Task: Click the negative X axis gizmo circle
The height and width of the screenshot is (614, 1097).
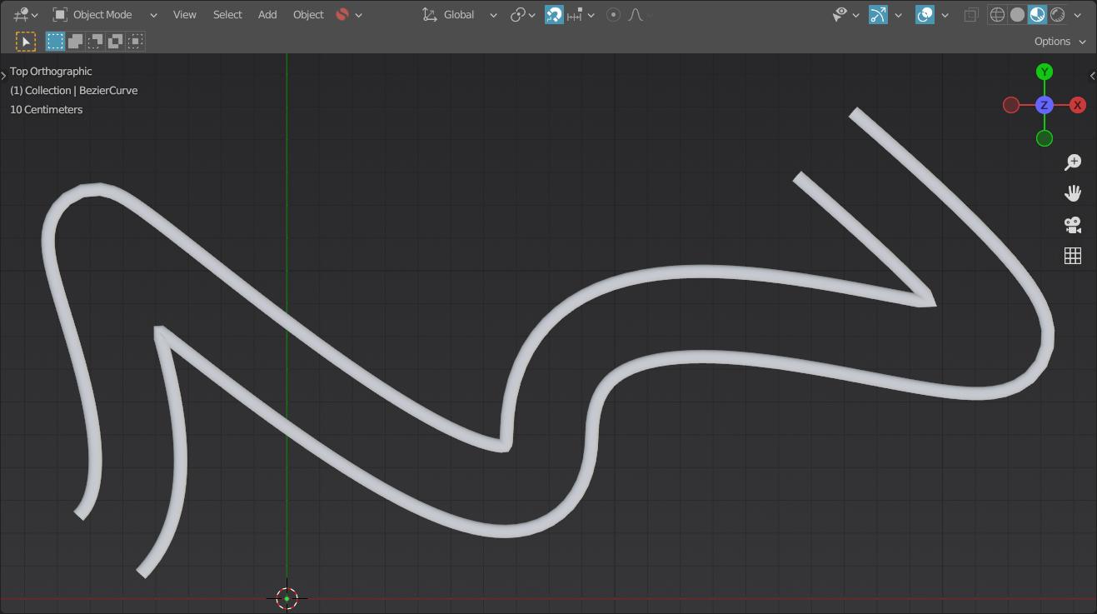Action: 1011,105
